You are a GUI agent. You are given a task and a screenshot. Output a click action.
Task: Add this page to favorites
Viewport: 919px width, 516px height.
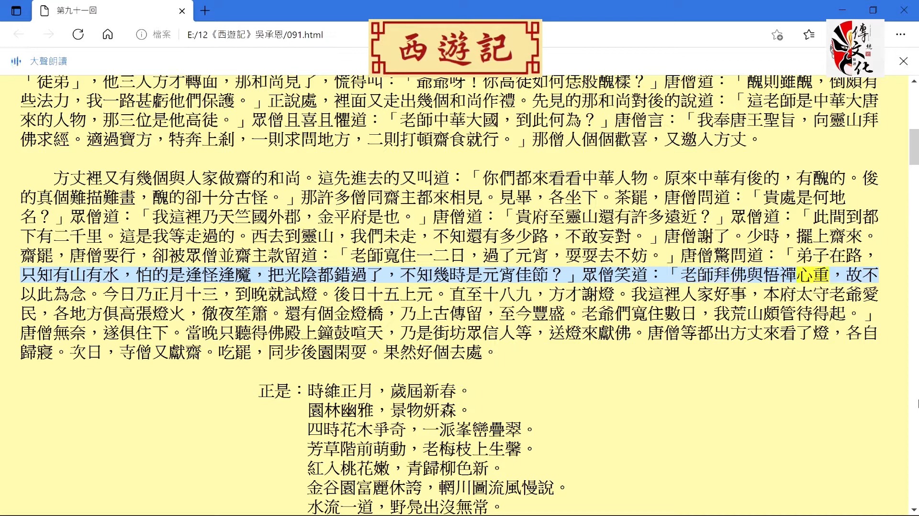click(777, 34)
